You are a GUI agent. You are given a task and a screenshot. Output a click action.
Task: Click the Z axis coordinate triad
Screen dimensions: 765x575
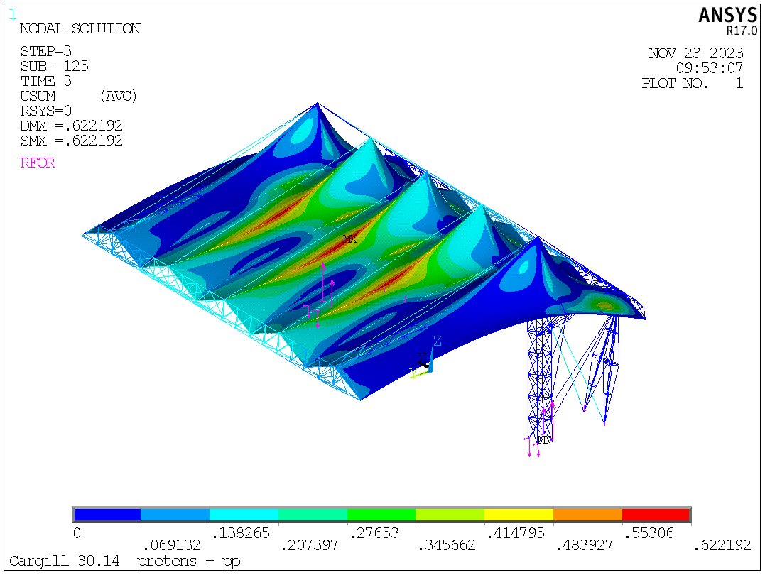[x=437, y=342]
